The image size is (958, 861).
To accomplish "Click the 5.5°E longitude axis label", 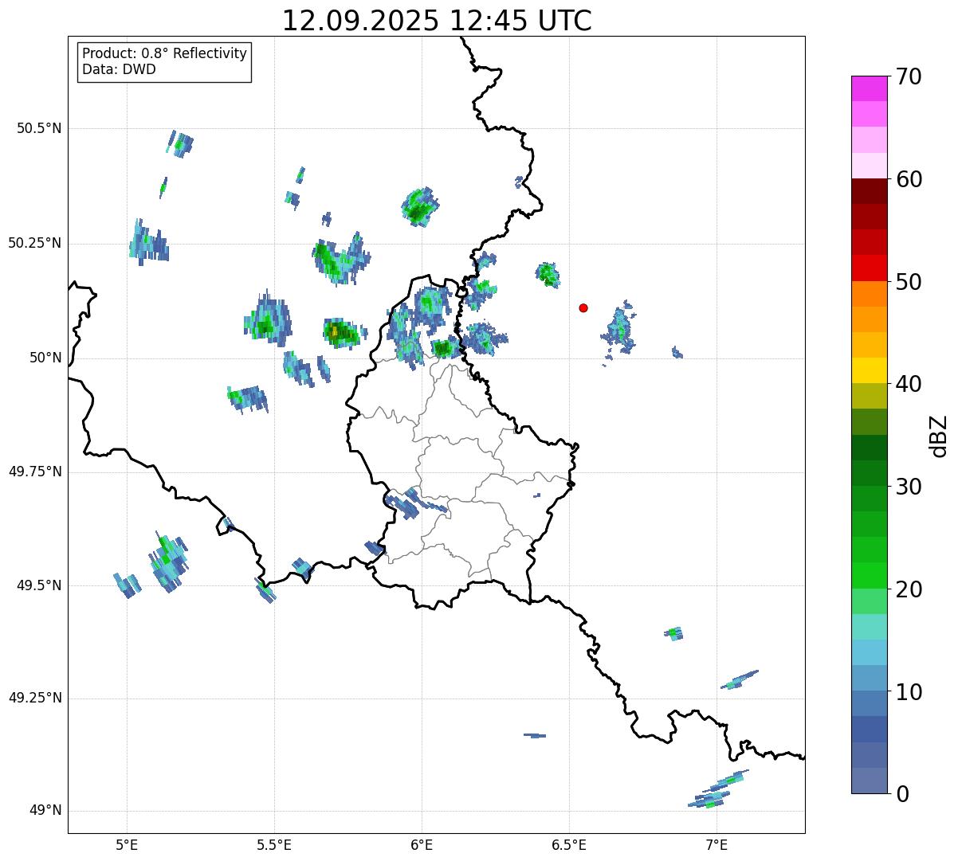I will point(274,844).
